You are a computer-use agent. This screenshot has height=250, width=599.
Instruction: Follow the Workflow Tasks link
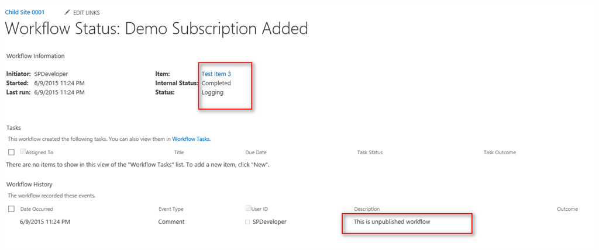coord(191,139)
